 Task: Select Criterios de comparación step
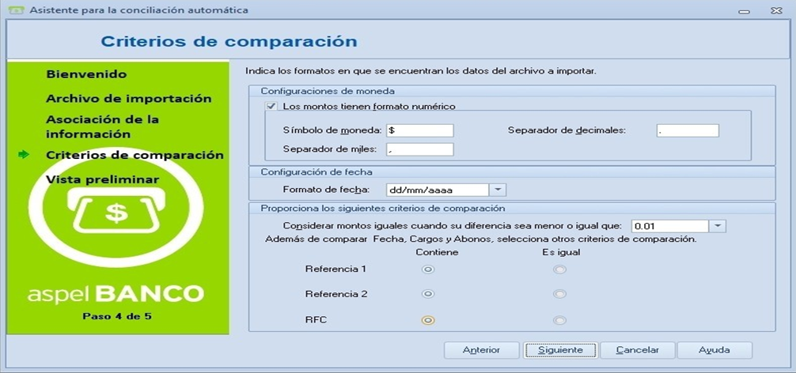coord(135,155)
